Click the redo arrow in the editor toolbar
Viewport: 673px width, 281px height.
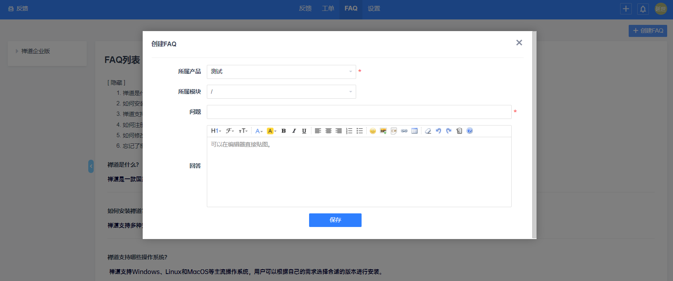point(449,131)
